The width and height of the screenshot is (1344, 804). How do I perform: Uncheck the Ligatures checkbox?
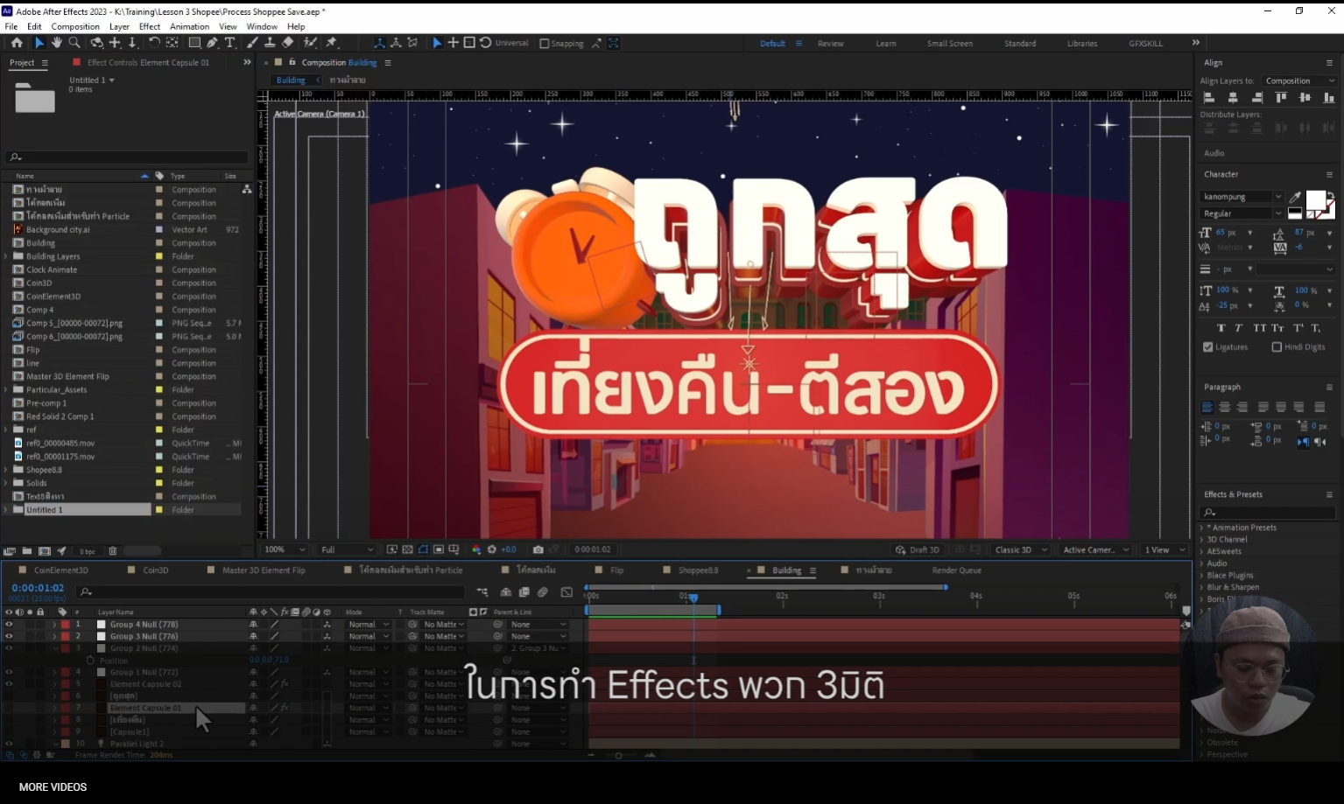(x=1208, y=347)
